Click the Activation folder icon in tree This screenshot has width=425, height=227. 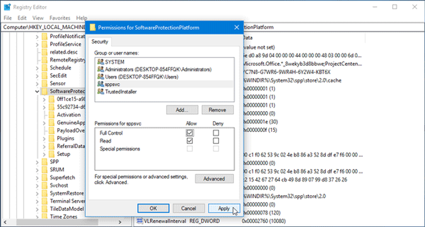[51, 115]
